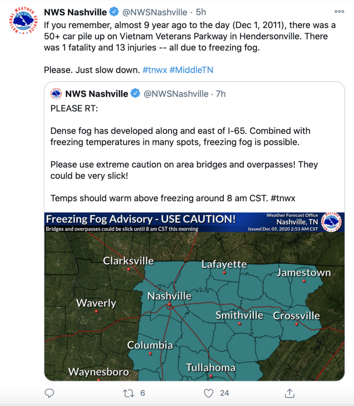Open the 5h timestamp of the tweet
The height and width of the screenshot is (406, 354).
[x=201, y=12]
